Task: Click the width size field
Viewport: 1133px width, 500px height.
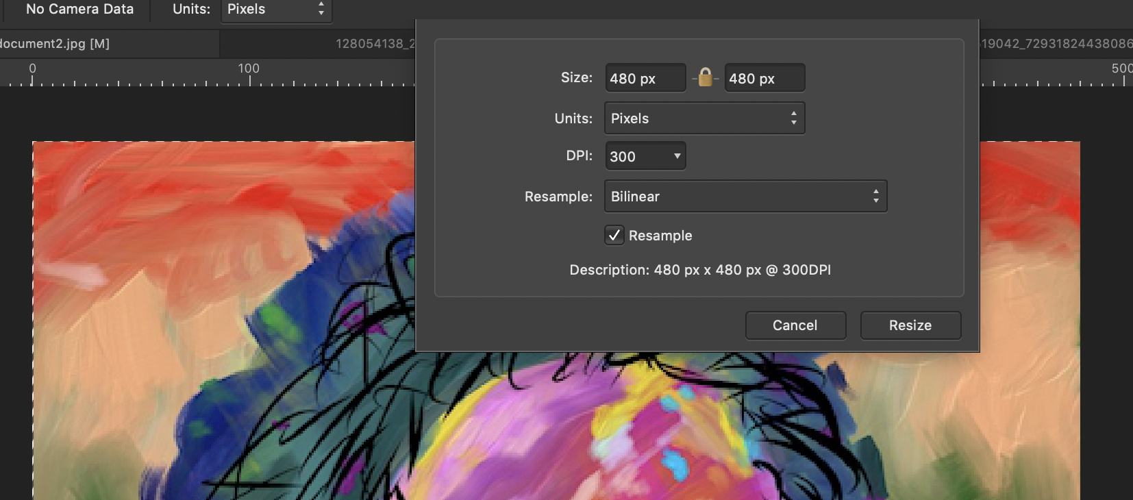Action: [x=645, y=78]
